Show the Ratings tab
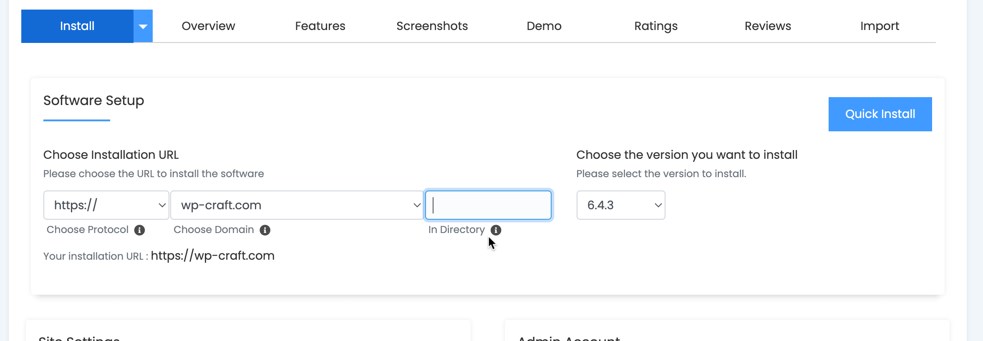 (x=655, y=26)
